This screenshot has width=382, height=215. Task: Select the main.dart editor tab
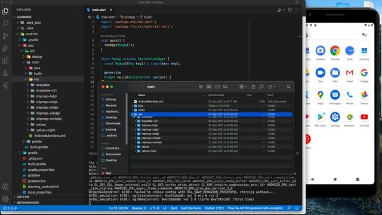tap(99, 10)
